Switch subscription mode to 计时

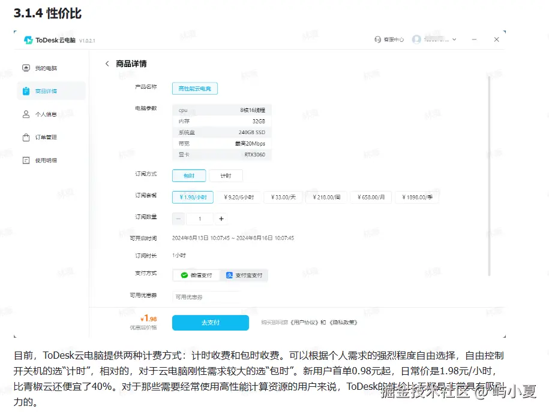point(226,175)
